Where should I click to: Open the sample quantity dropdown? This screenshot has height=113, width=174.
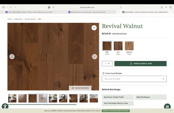107,64
